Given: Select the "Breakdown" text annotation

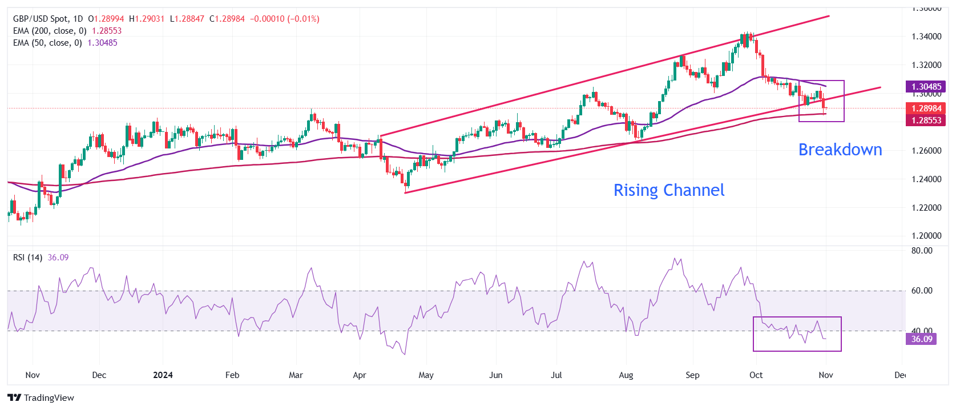Looking at the screenshot, I should (x=840, y=150).
